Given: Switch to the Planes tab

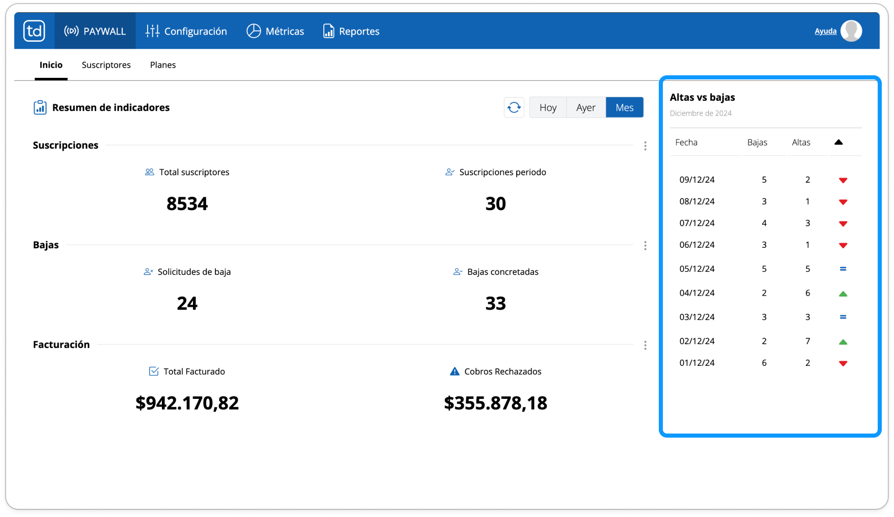Looking at the screenshot, I should pyautogui.click(x=163, y=65).
